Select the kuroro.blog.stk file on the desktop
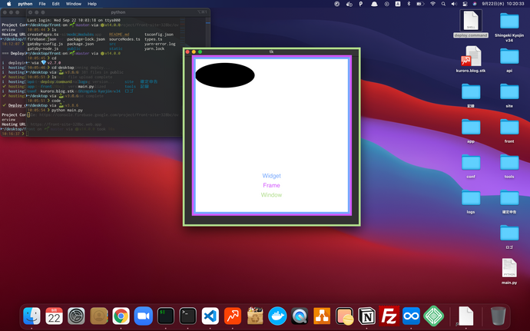Viewport: 530px width, 331px height. coord(471,59)
